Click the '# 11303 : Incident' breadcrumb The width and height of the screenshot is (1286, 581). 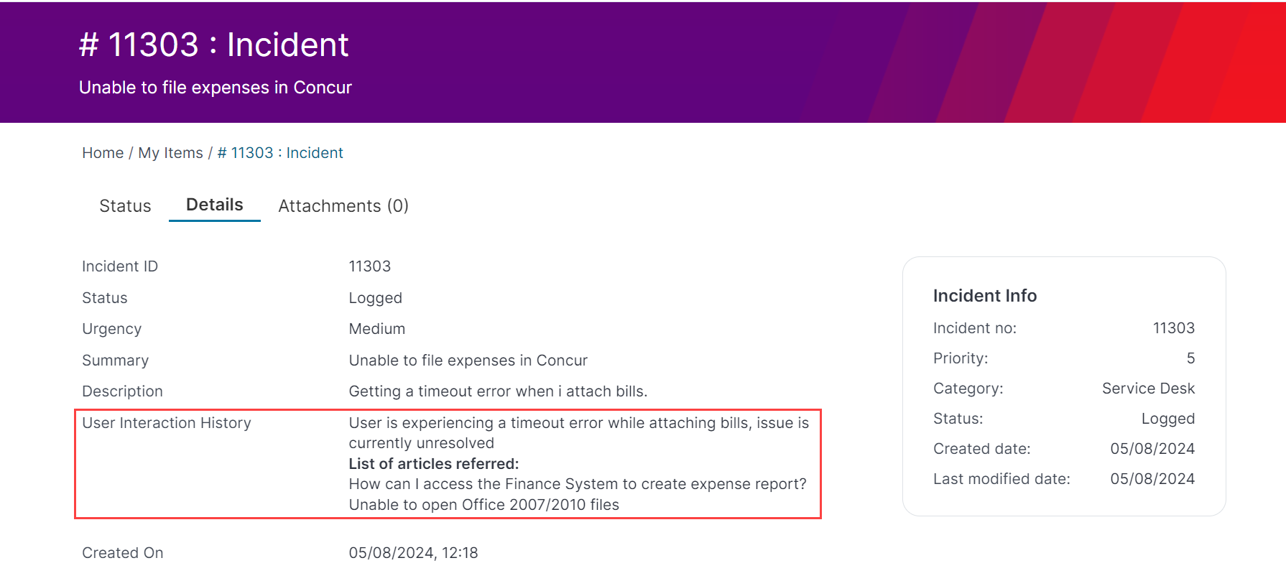(x=280, y=153)
